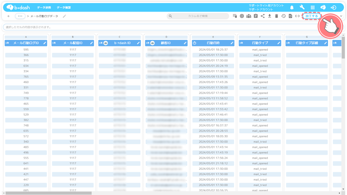Click the people group icon in toolbar

[249, 16]
